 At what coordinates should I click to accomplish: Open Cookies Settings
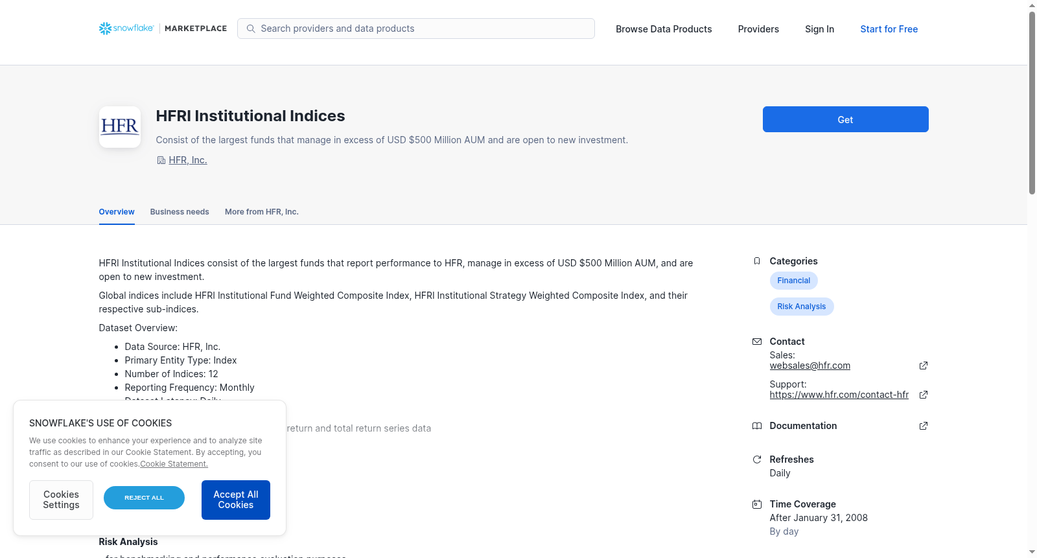(61, 500)
